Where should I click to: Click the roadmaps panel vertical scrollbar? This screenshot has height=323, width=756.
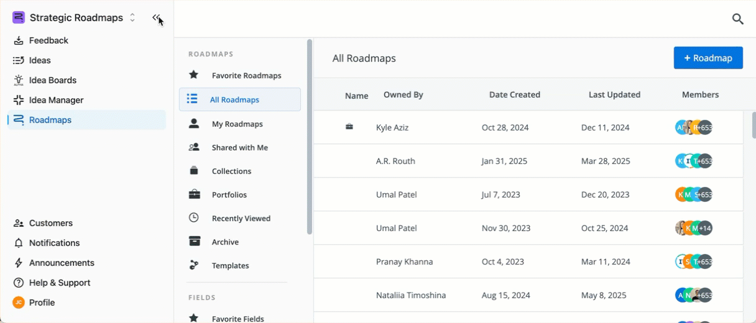[x=310, y=137]
